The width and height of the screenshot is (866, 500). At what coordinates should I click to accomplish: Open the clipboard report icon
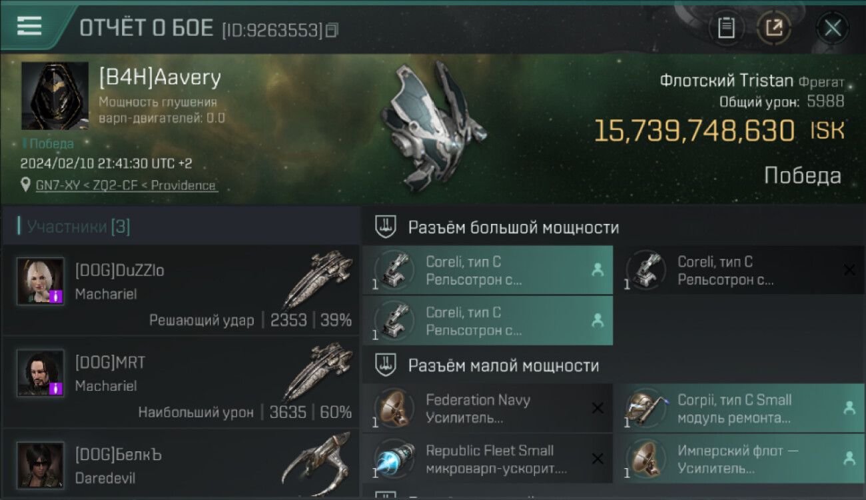tap(726, 28)
